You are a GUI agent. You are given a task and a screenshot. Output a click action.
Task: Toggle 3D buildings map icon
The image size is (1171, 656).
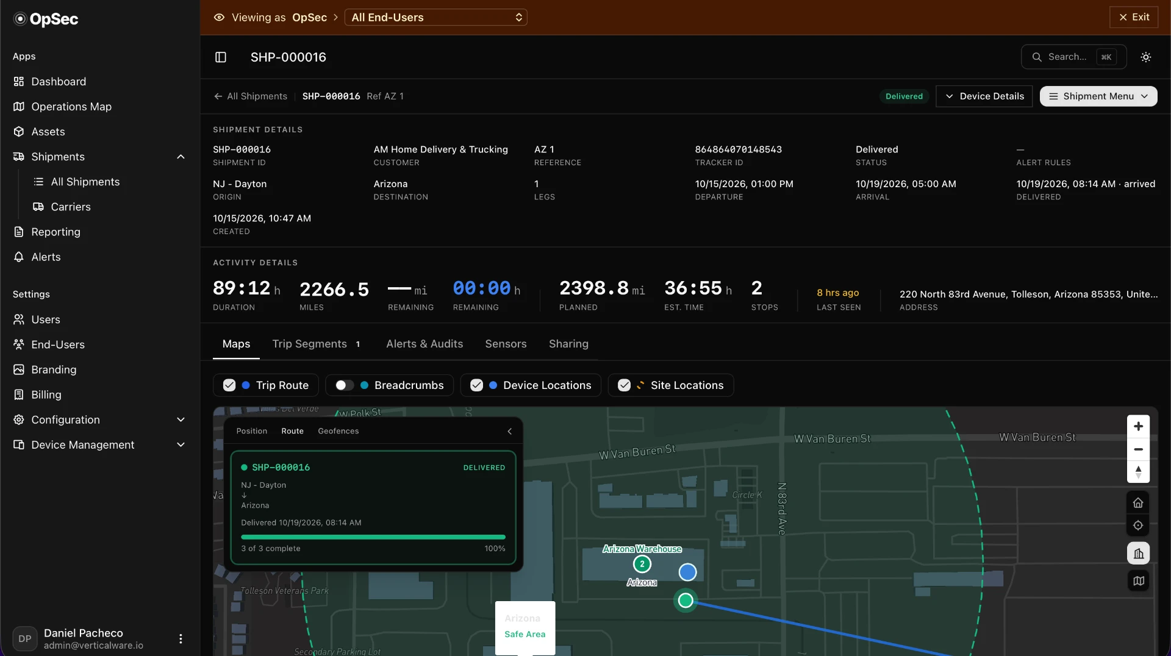[x=1138, y=554]
